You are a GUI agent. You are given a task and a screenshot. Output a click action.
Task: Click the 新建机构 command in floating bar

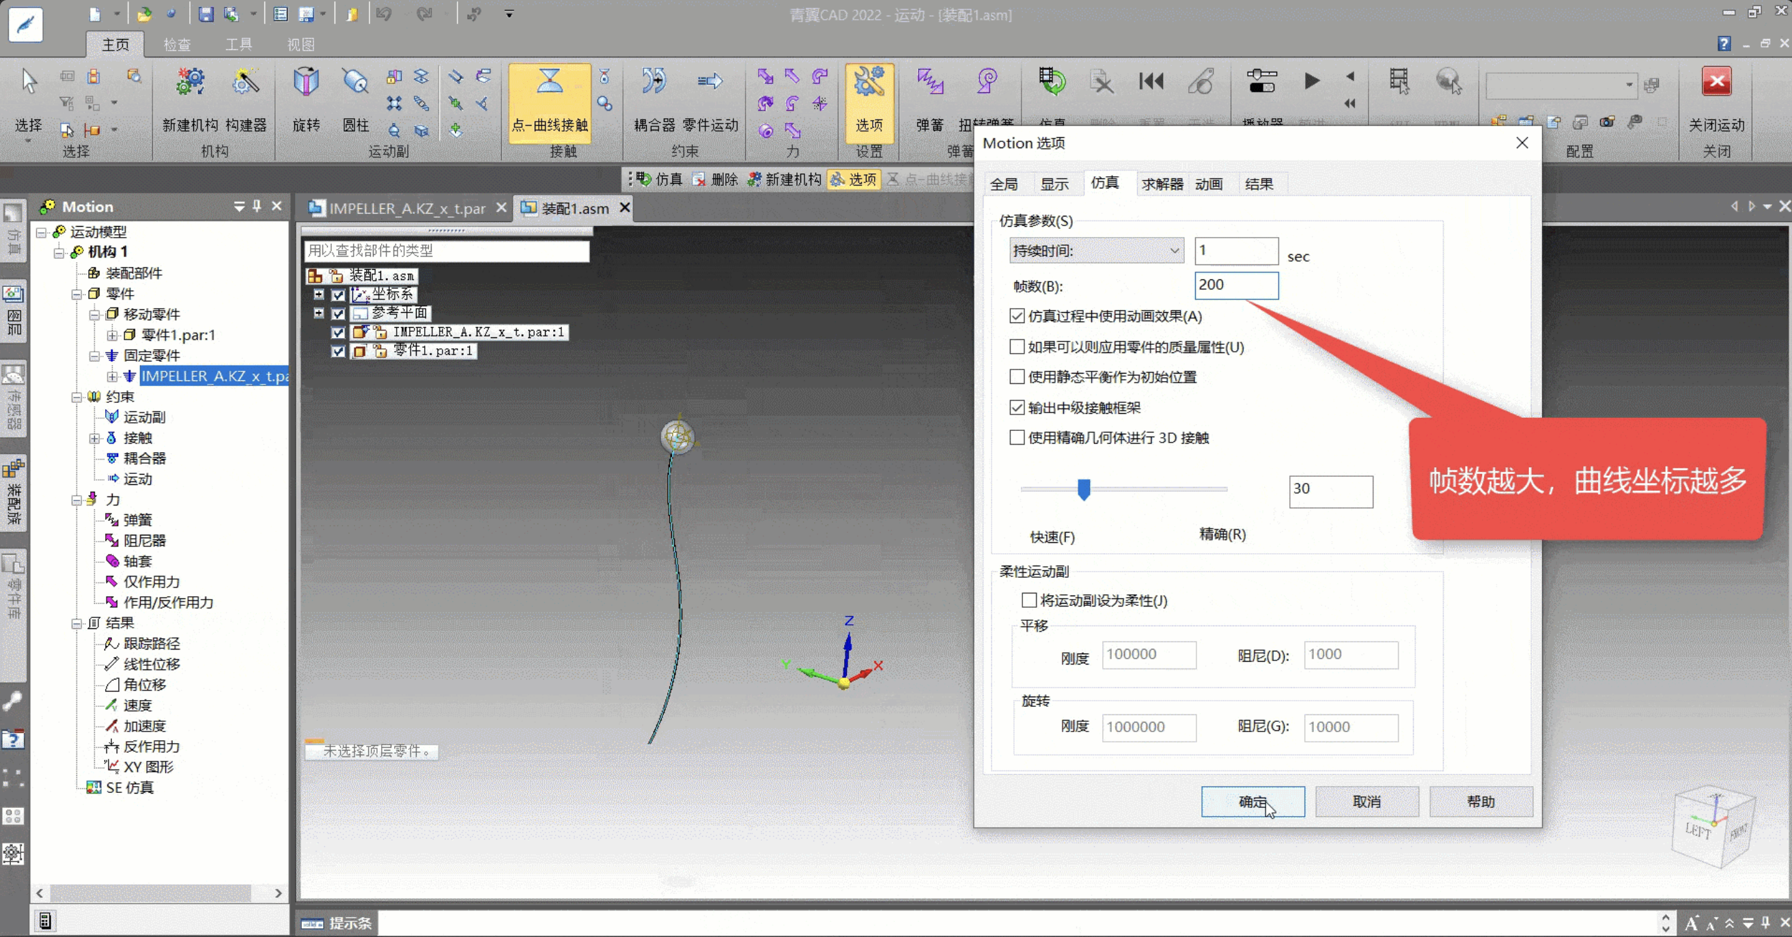point(784,180)
